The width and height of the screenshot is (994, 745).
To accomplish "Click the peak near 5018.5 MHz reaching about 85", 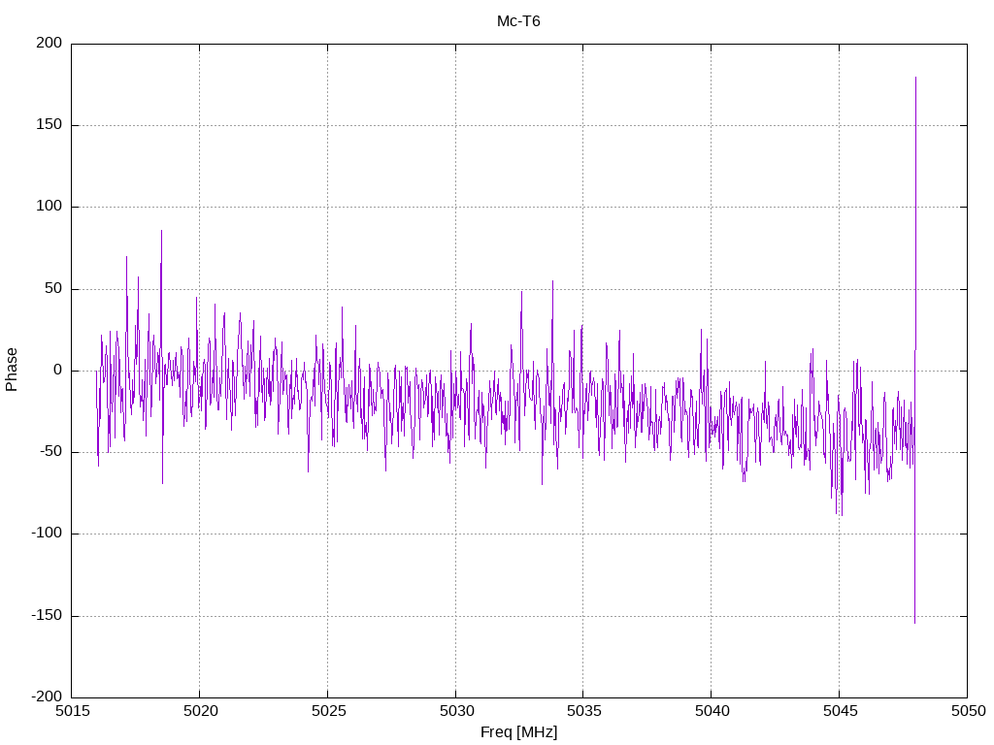I will click(161, 231).
